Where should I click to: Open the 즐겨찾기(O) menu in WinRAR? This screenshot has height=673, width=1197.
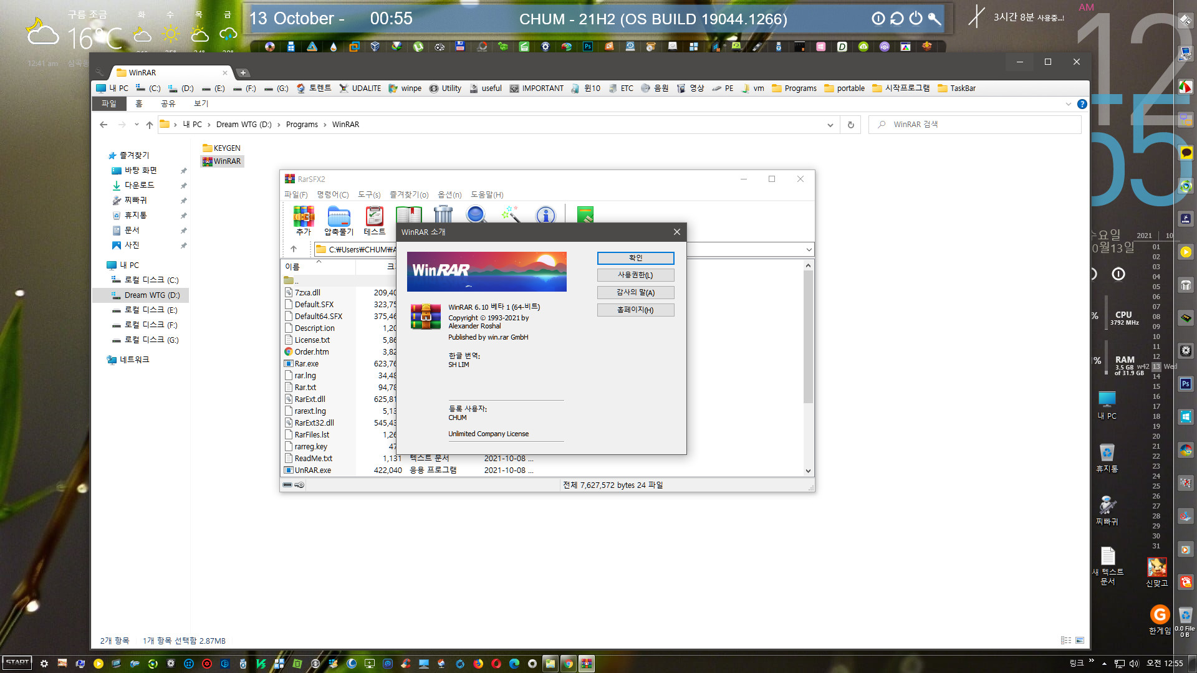409,195
